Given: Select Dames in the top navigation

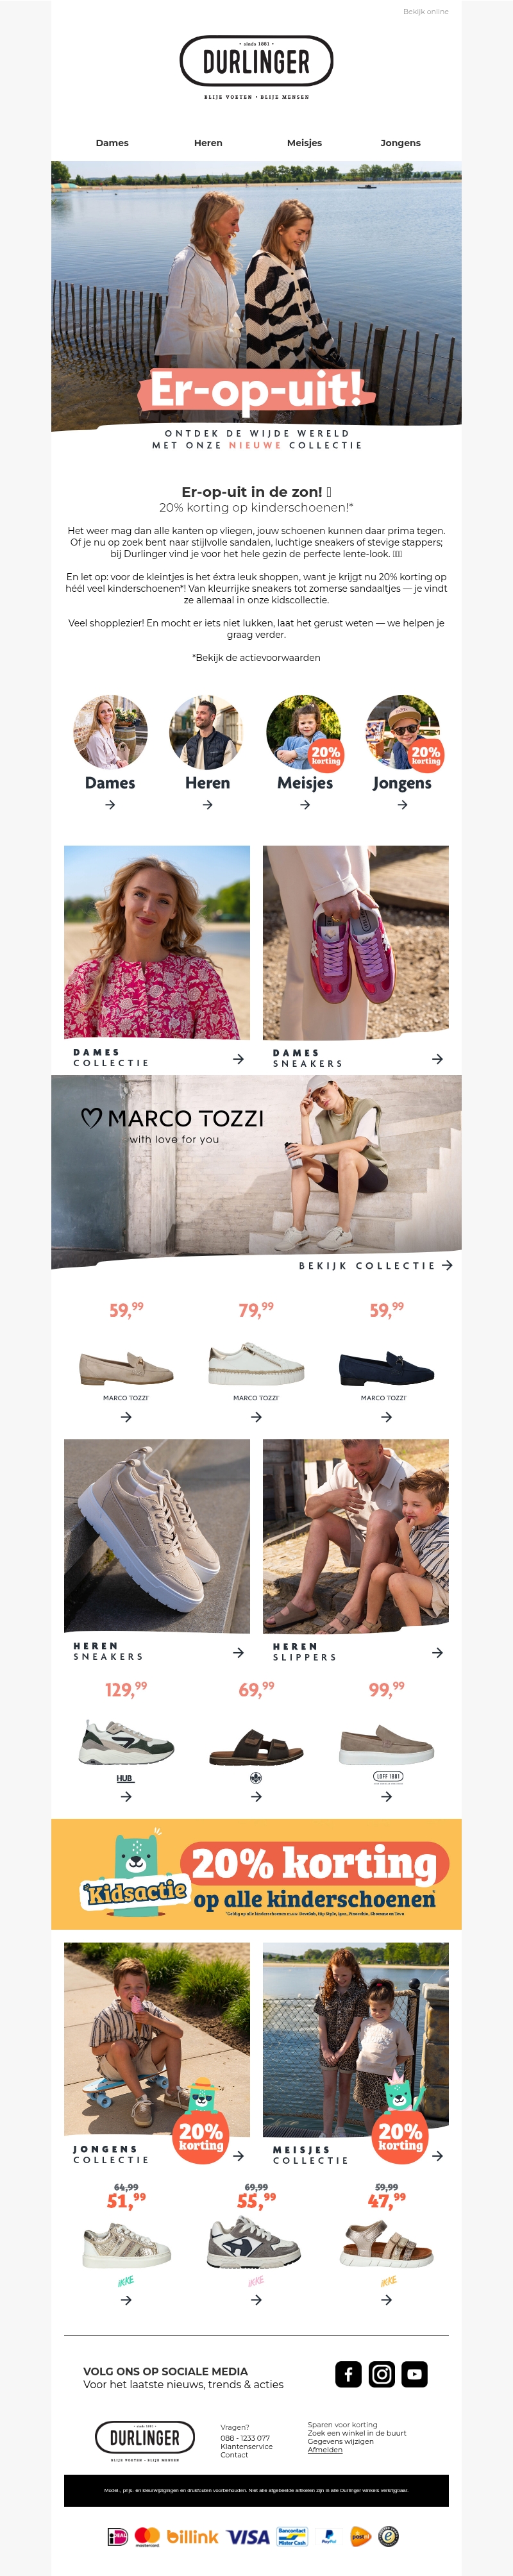Looking at the screenshot, I should [112, 143].
